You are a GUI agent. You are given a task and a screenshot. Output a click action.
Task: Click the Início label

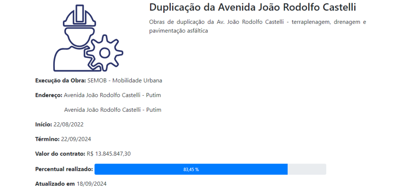tap(44, 125)
